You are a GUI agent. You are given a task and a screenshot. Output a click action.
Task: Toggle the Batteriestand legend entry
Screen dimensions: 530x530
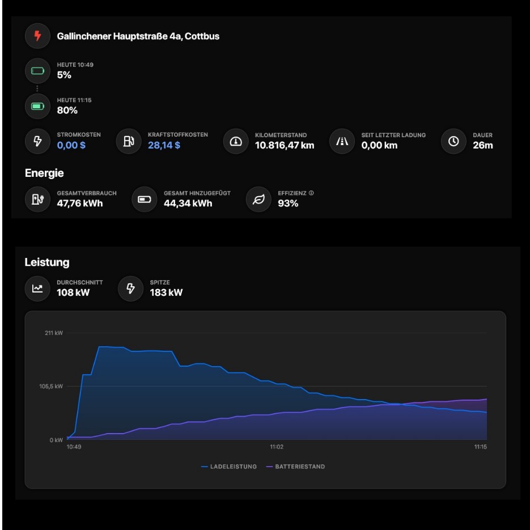[296, 467]
